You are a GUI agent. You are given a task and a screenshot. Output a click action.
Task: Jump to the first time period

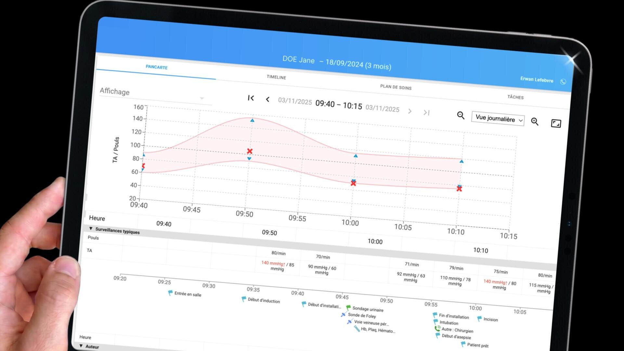coord(251,98)
